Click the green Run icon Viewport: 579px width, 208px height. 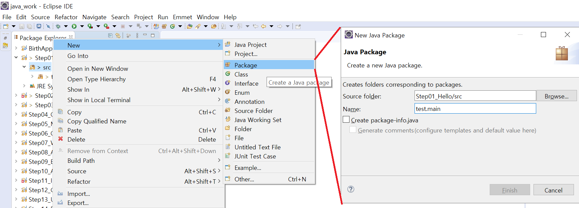[74, 26]
